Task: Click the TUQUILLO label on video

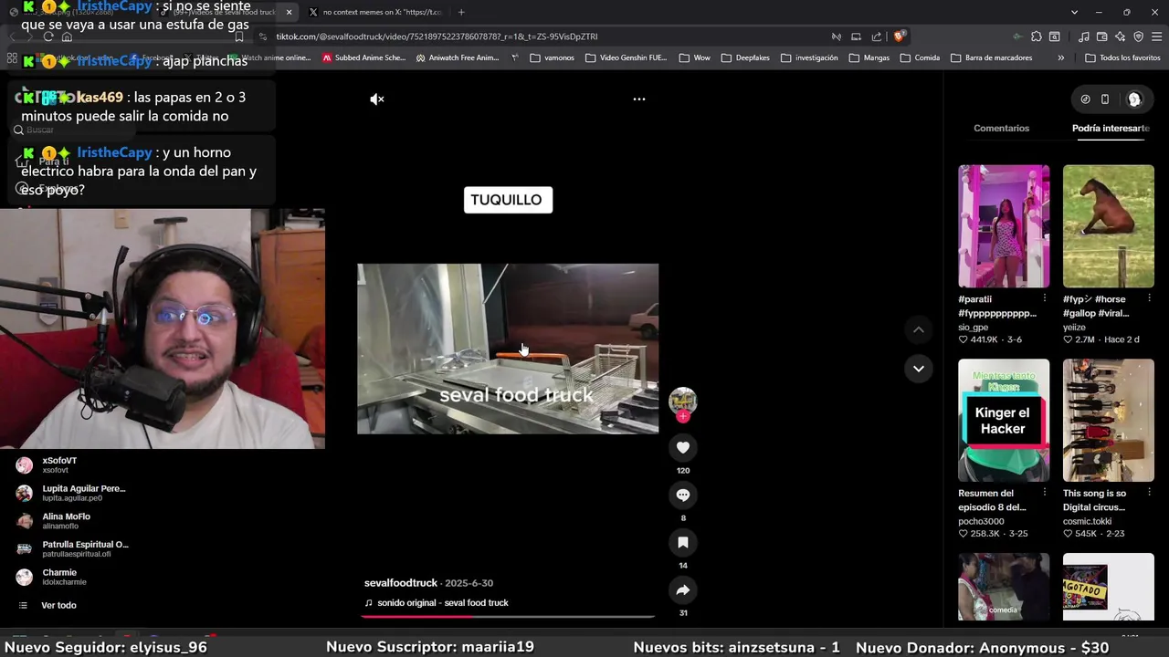Action: 507,200
